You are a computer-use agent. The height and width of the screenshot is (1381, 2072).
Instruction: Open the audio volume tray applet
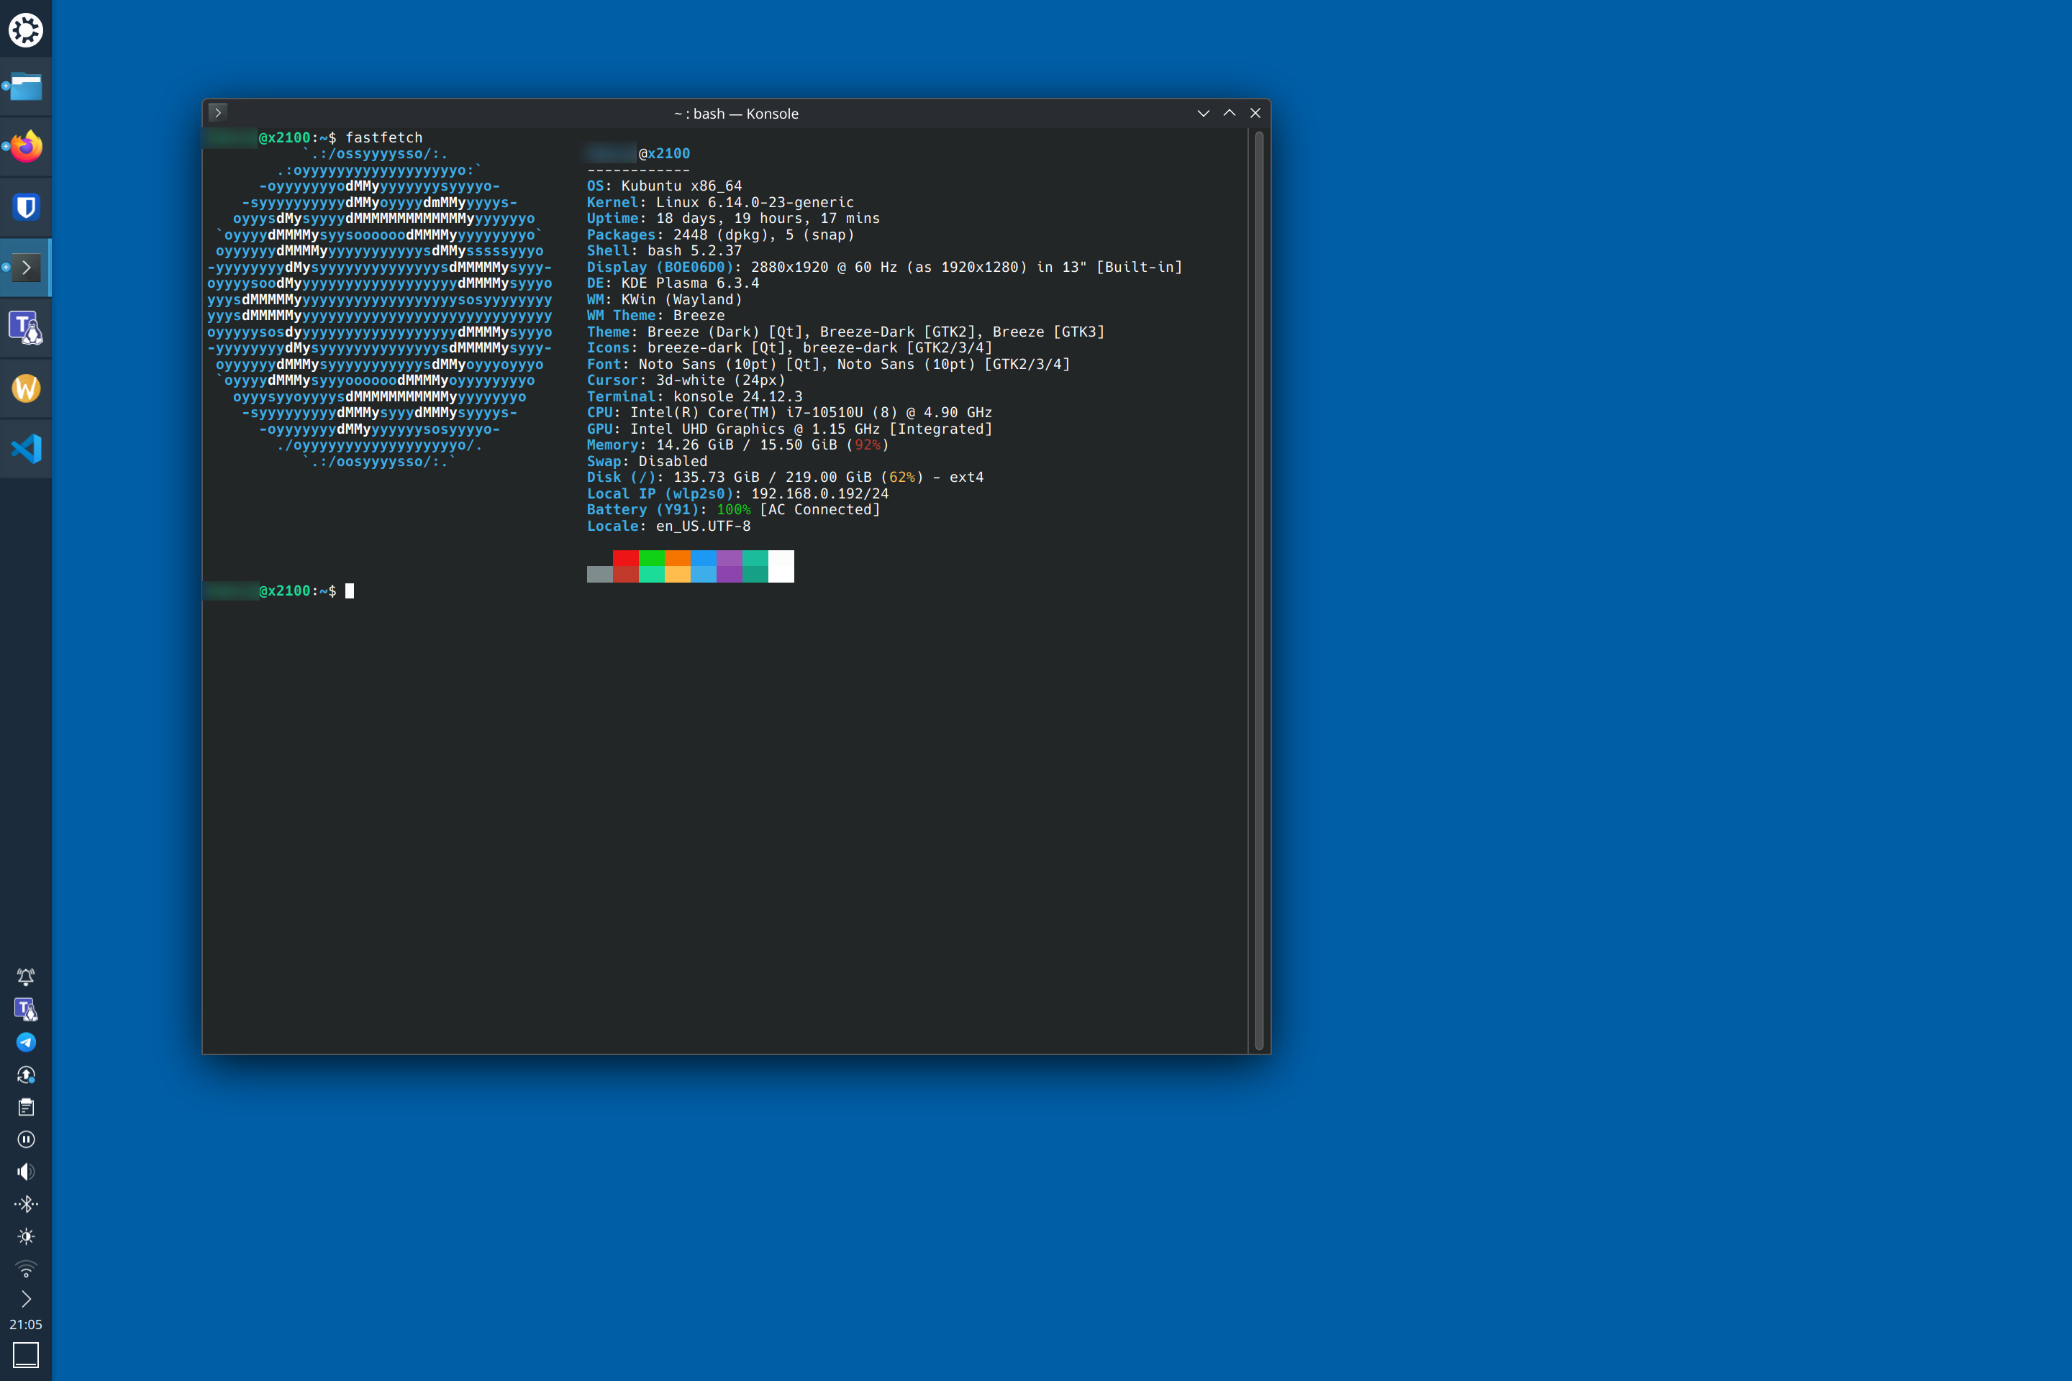tap(26, 1172)
